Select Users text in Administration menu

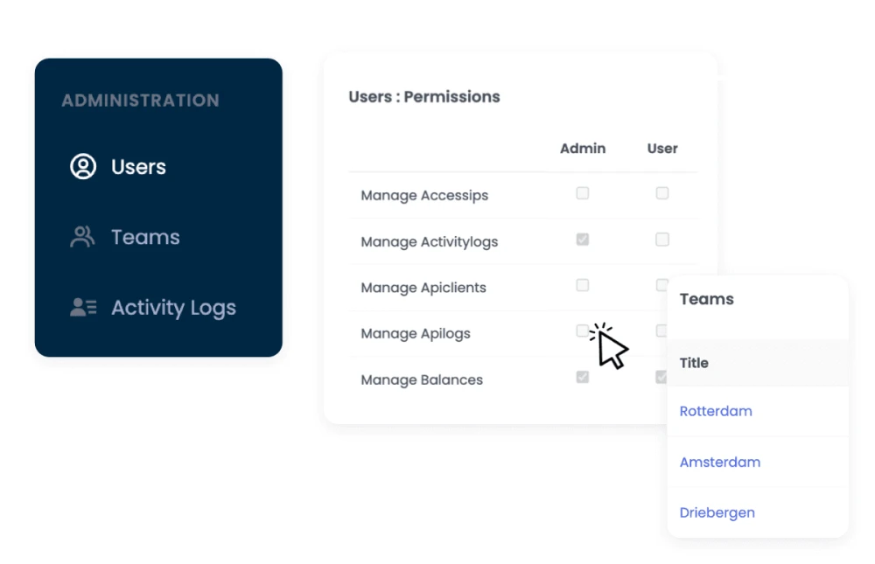(138, 167)
